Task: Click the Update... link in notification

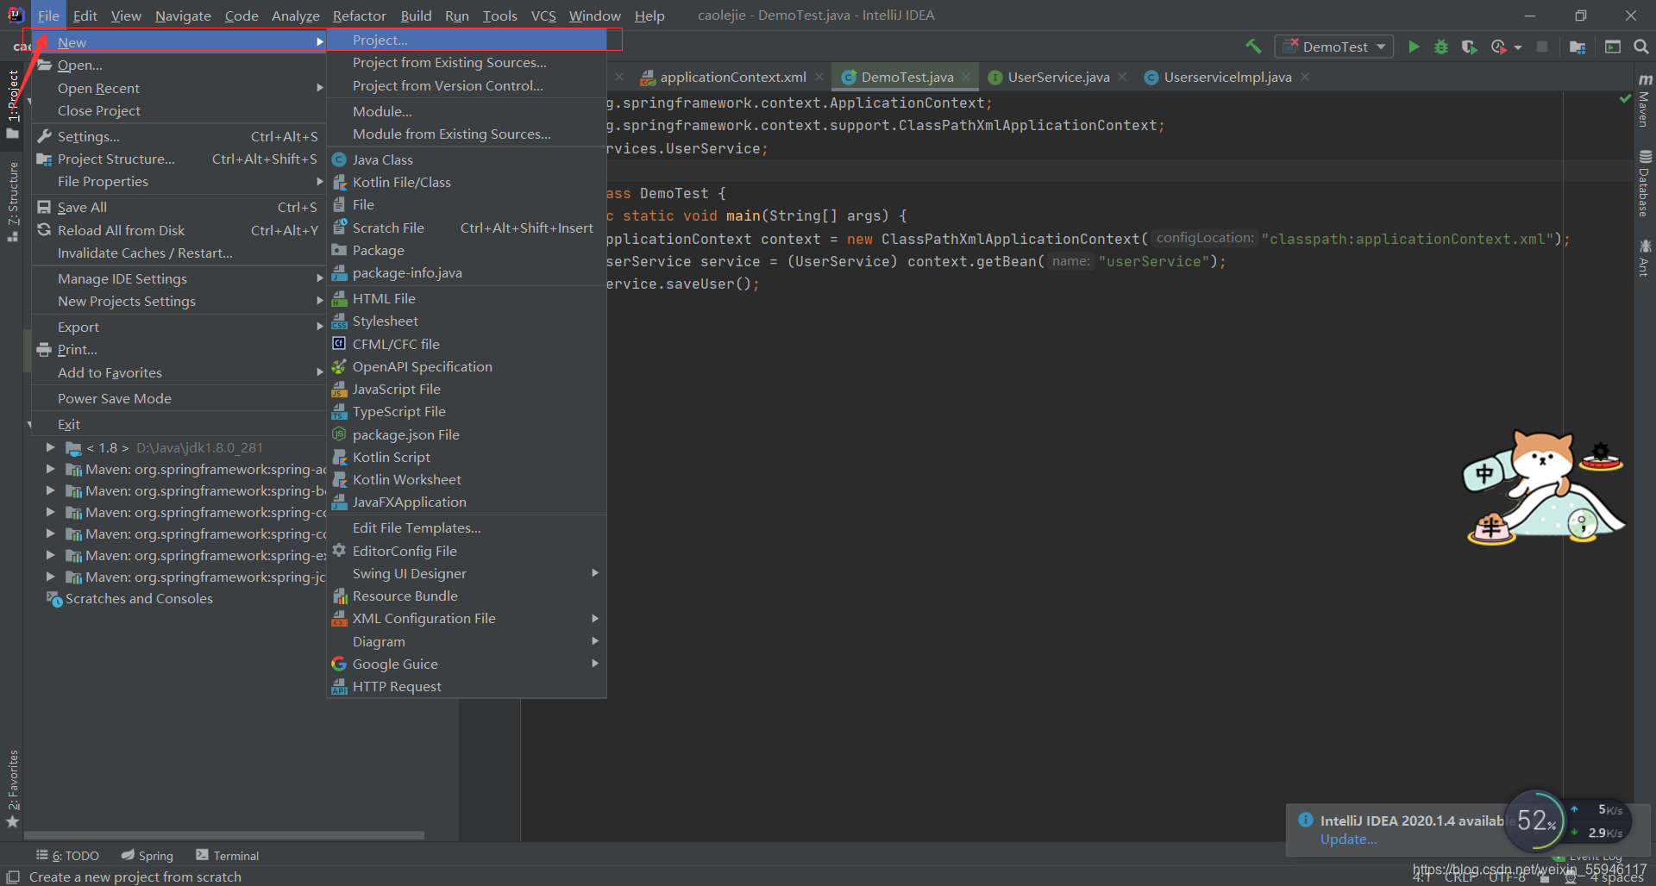Action: click(x=1348, y=839)
